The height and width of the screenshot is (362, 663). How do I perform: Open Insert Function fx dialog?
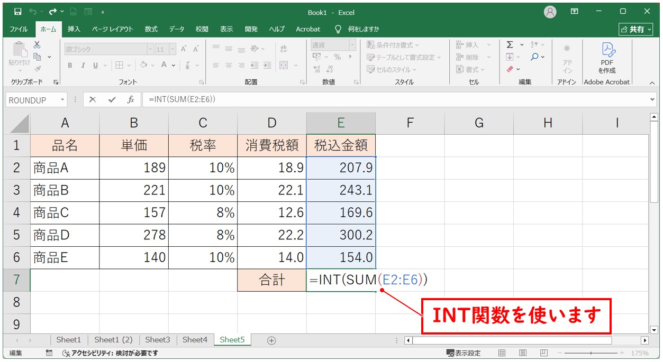pyautogui.click(x=130, y=99)
